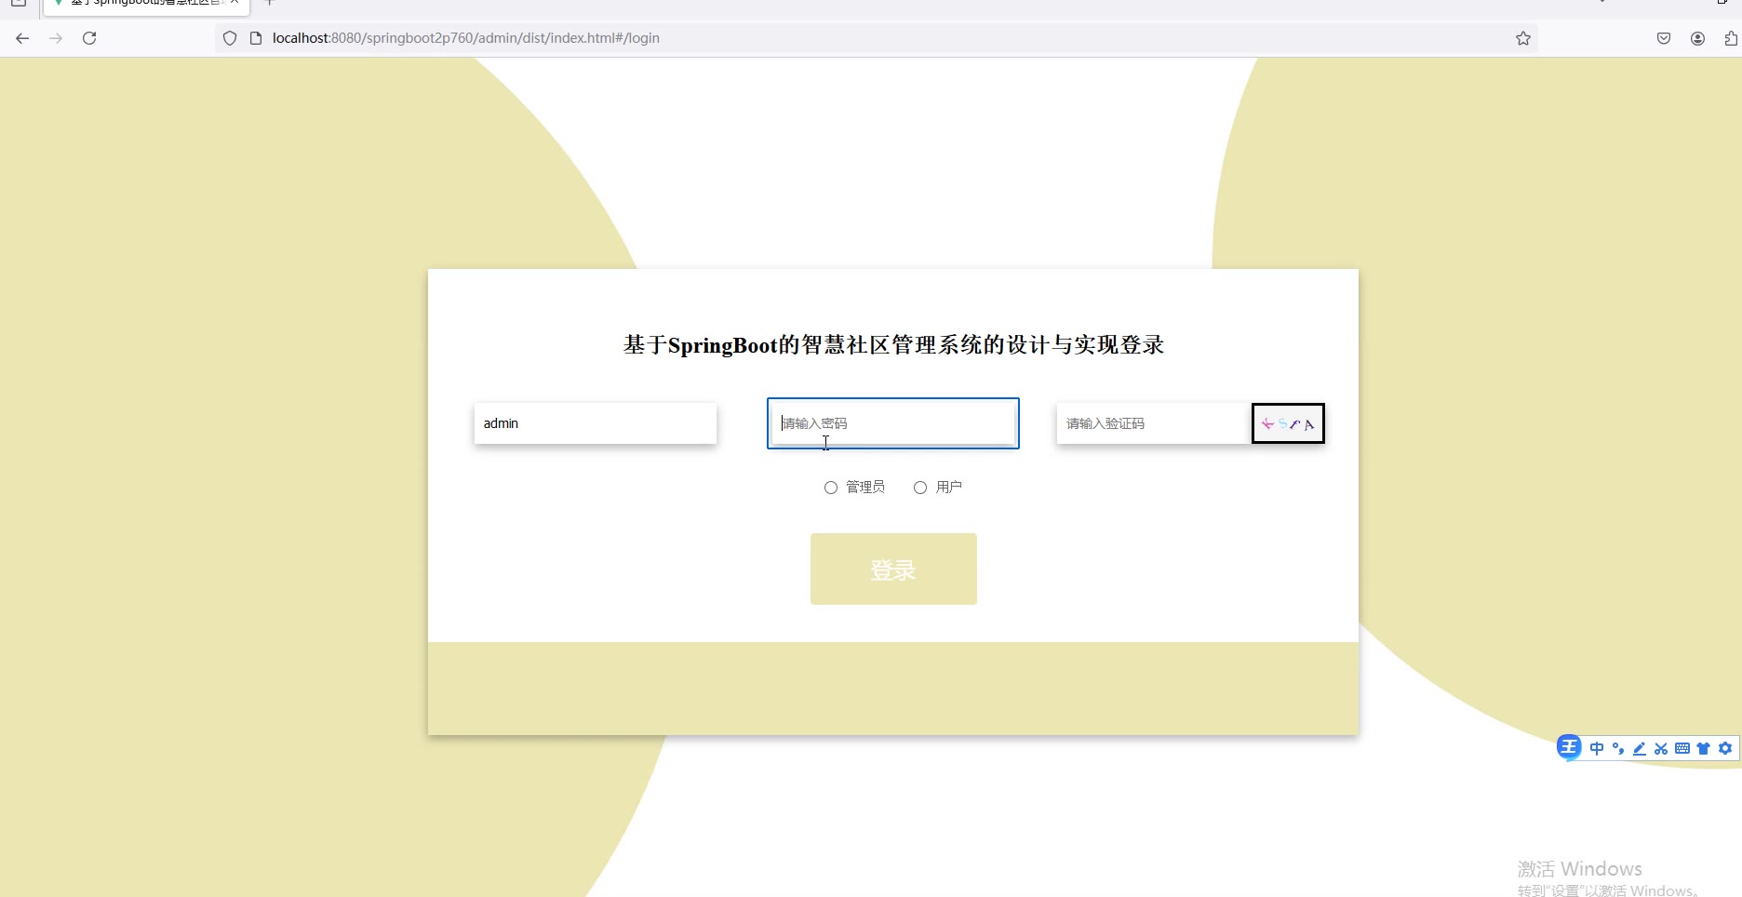Toggle IME punctuation mode icon
Screen dimensions: 1742x897
coord(1618,748)
